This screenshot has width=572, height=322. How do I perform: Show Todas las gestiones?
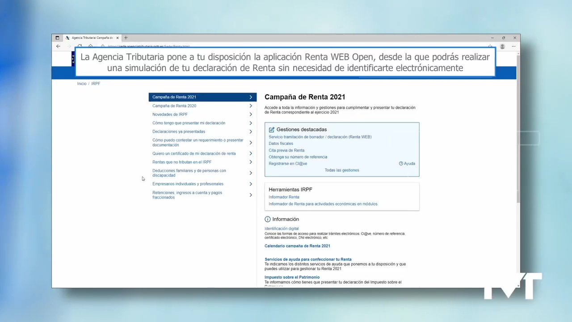[x=342, y=170]
